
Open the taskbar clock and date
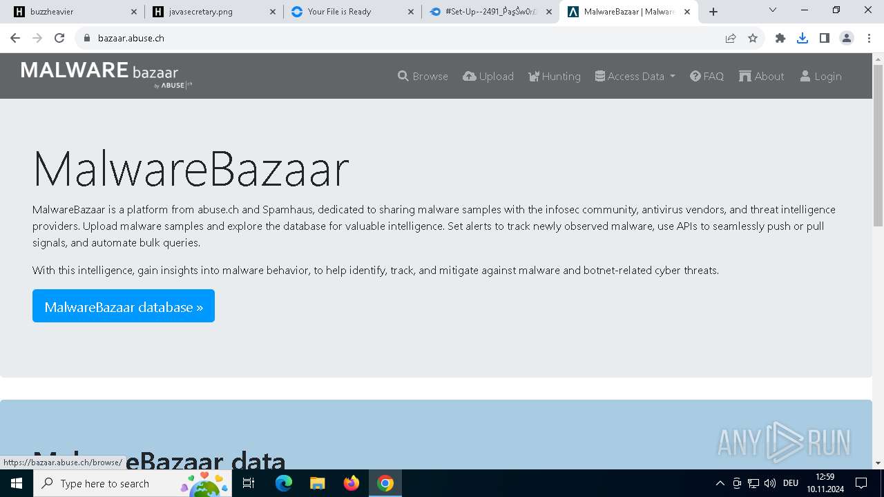(825, 483)
